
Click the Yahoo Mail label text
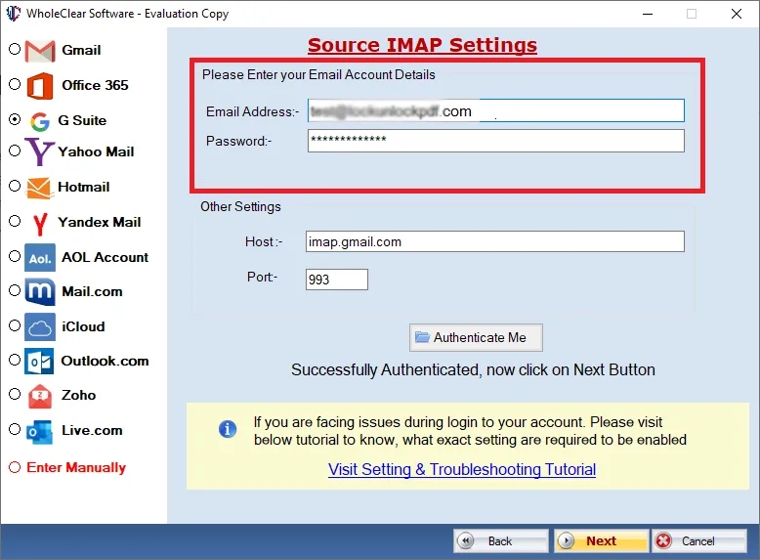click(x=96, y=151)
